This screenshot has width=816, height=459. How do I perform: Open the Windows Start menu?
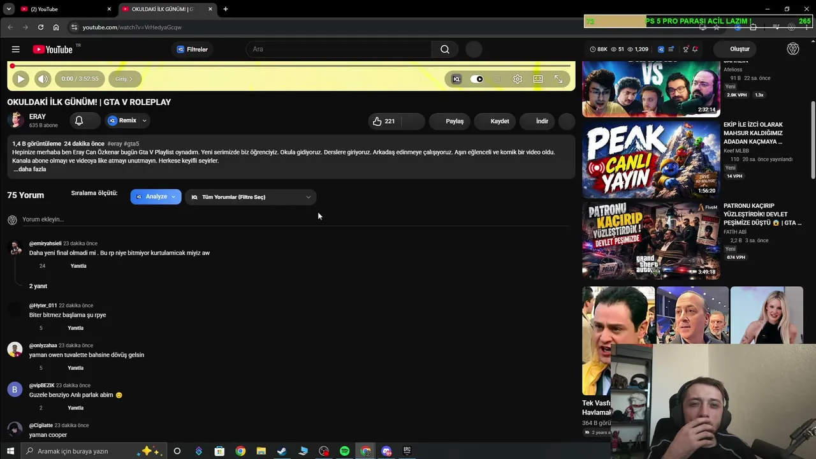pos(10,451)
